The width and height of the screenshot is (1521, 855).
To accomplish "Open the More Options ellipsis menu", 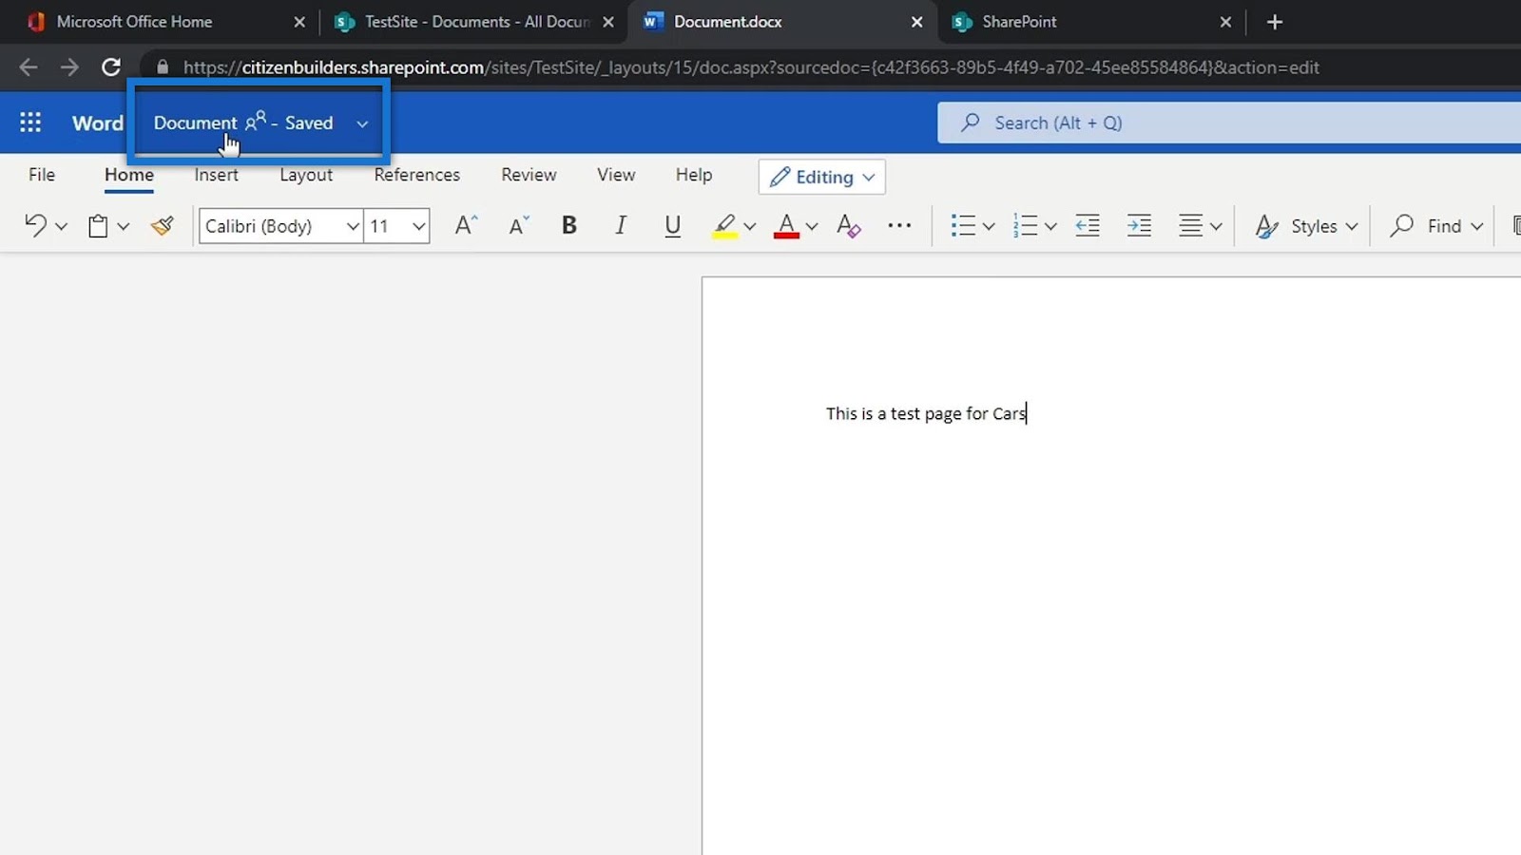I will (899, 225).
